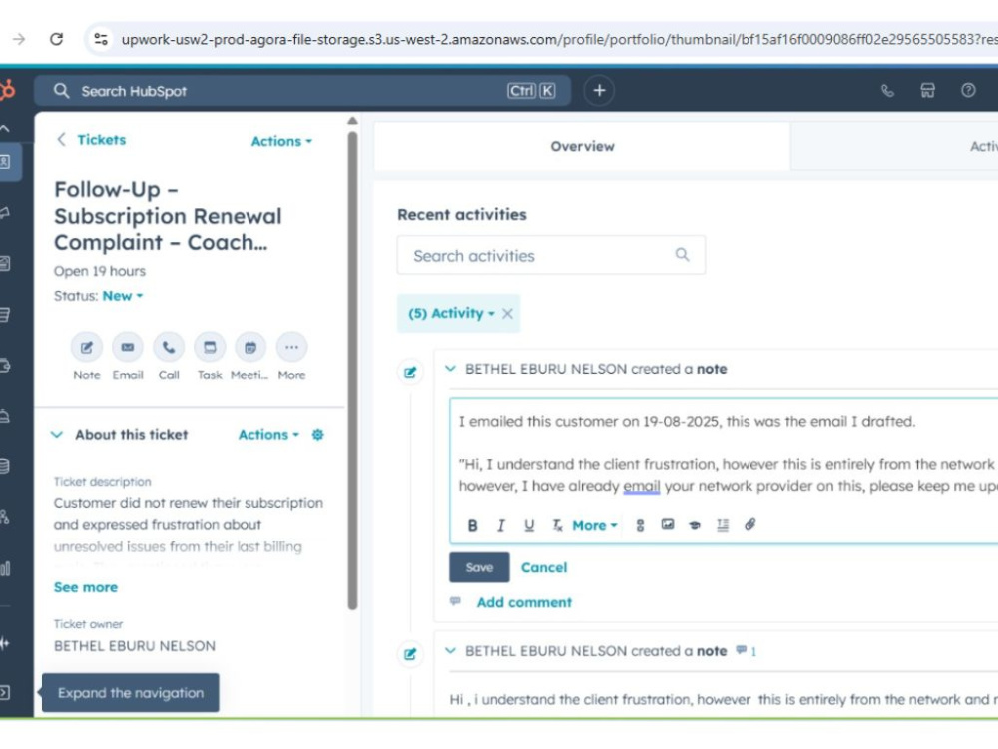Collapse the About this ticket section
Viewport: 998px width, 749px height.
(x=57, y=435)
